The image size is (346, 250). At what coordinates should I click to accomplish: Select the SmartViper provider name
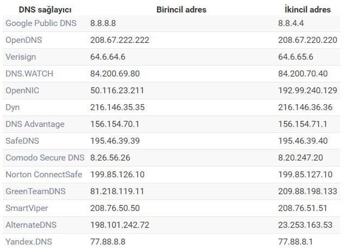pyautogui.click(x=27, y=208)
